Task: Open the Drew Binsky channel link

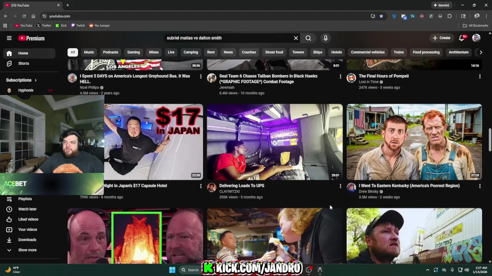Action: coord(369,191)
